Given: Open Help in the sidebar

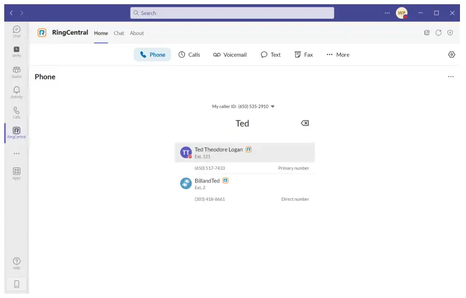Looking at the screenshot, I should tap(17, 264).
